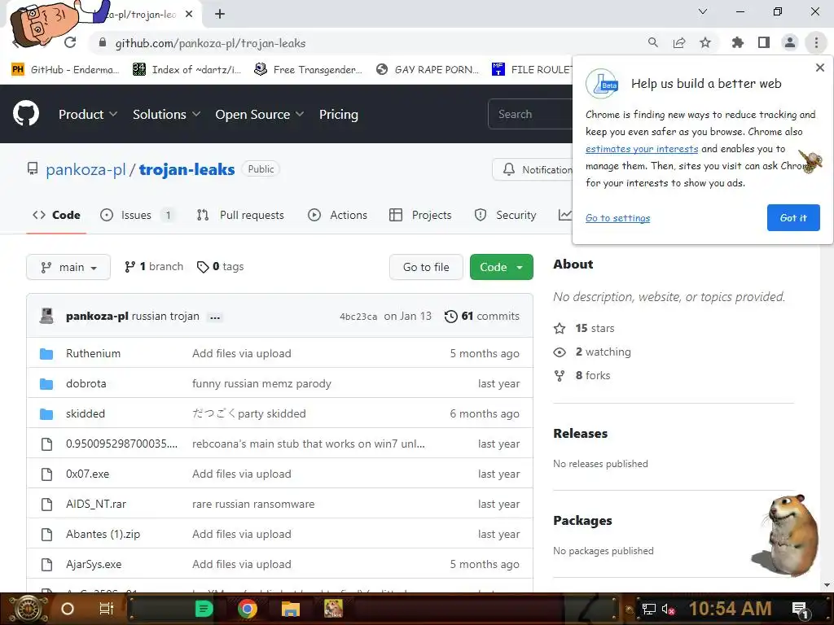Reload the page with the refresh icon
The width and height of the screenshot is (834, 625).
70,43
